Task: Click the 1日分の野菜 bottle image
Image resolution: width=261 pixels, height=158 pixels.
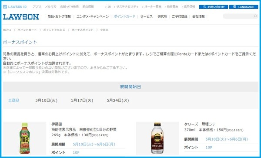Action: point(25,138)
